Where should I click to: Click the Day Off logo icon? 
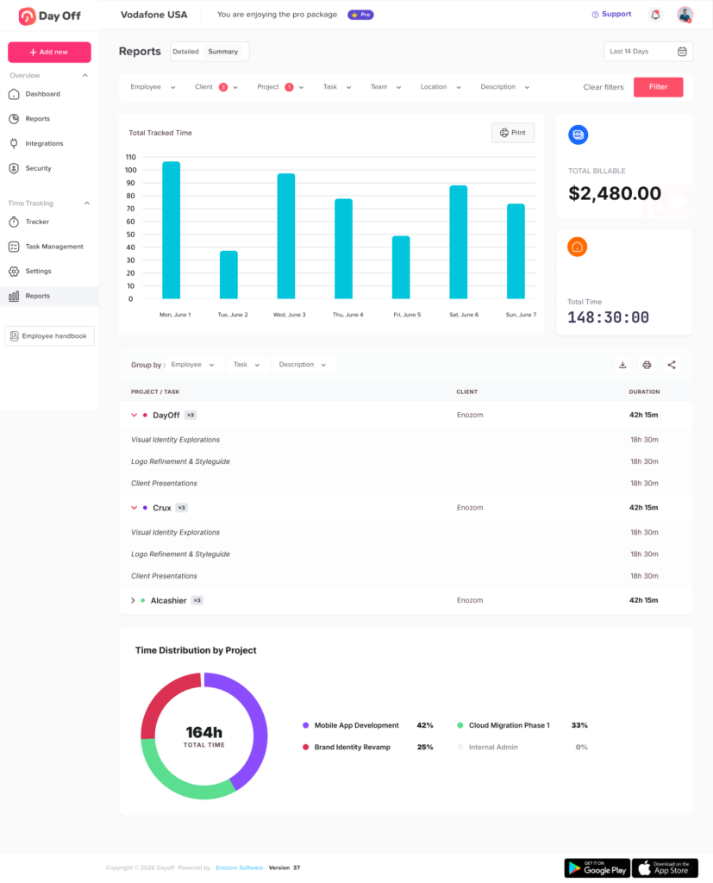coord(27,16)
